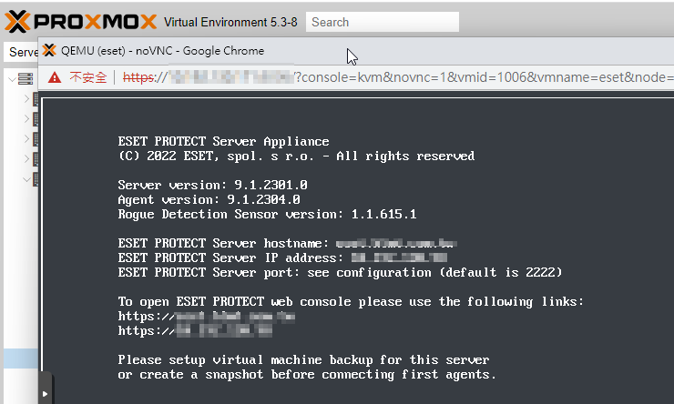Image resolution: width=674 pixels, height=404 pixels.
Task: Click the red warning triangle security icon
Action: point(55,77)
